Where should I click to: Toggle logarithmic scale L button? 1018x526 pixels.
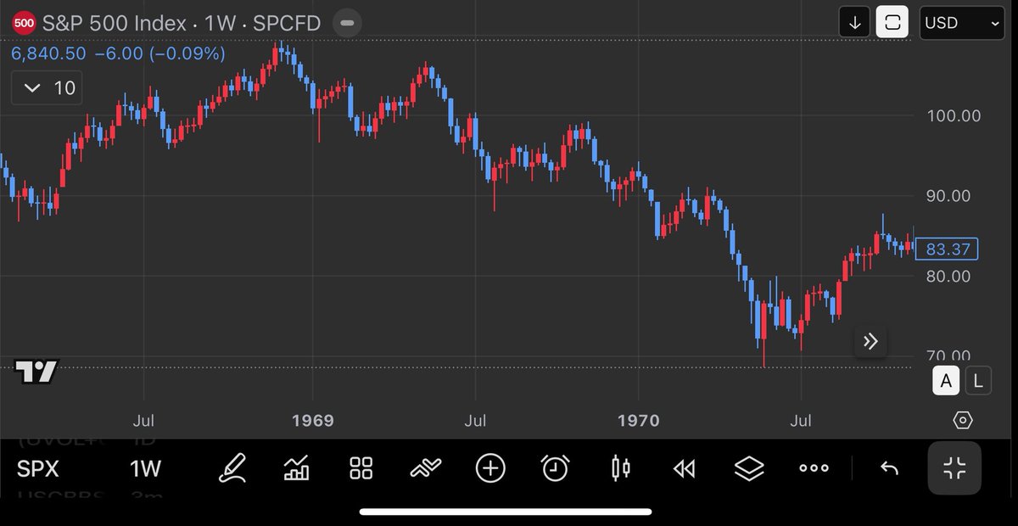(x=978, y=382)
